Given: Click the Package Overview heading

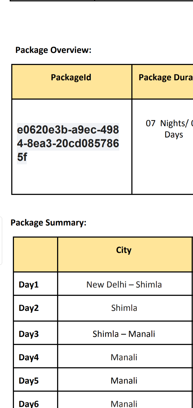Looking at the screenshot, I should pos(53,50).
